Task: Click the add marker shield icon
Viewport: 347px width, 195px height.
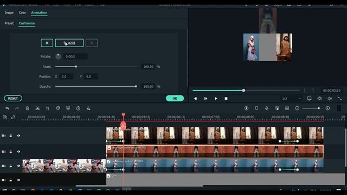Action: 256,108
